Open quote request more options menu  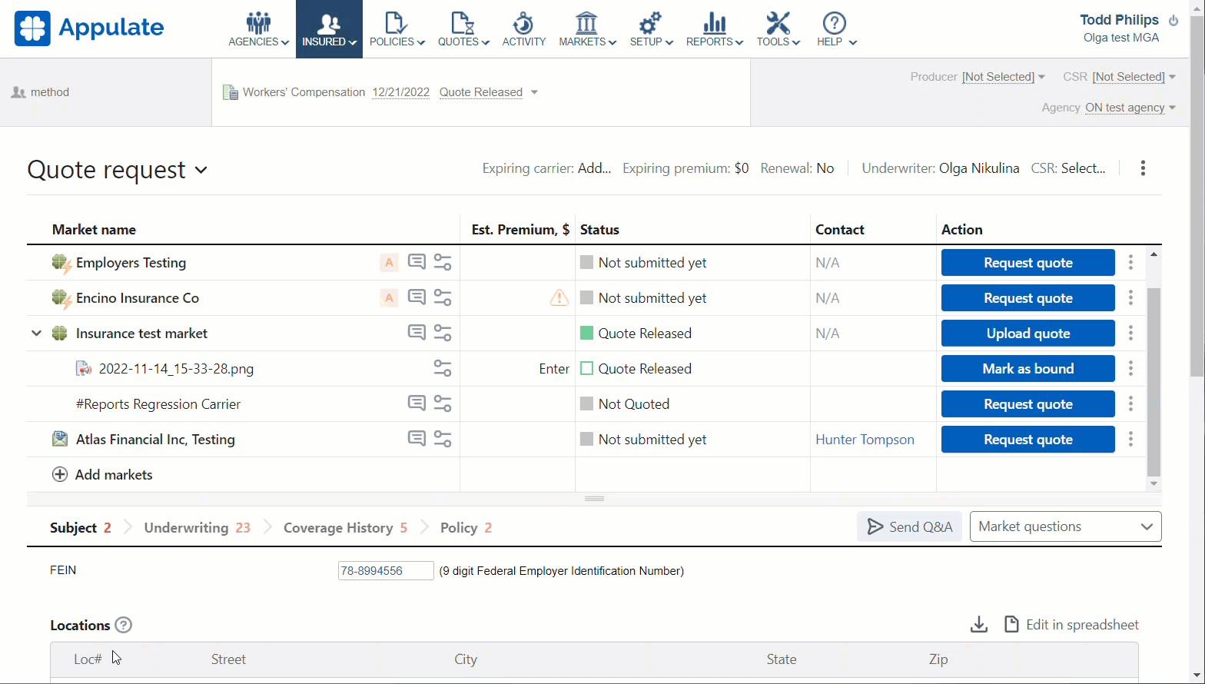[x=1143, y=168]
